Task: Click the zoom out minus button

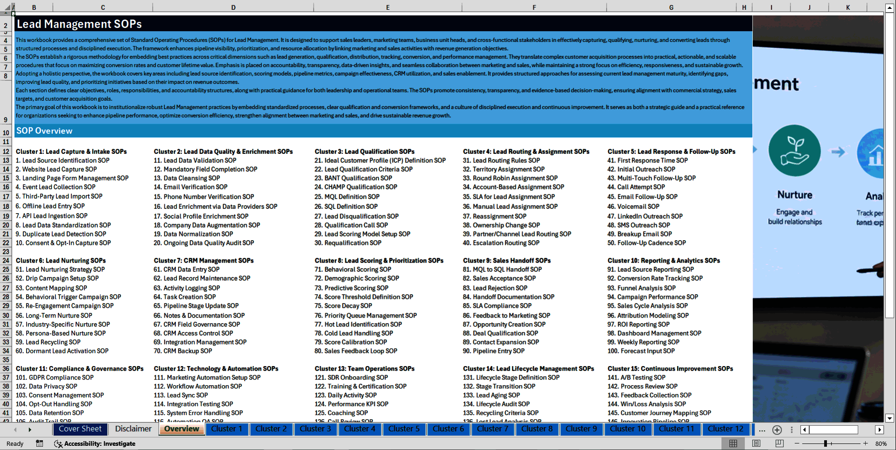Action: click(797, 443)
